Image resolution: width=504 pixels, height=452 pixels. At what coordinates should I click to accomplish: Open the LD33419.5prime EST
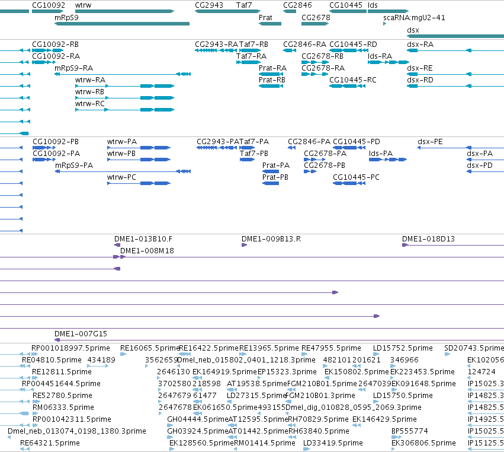pyautogui.click(x=307, y=449)
